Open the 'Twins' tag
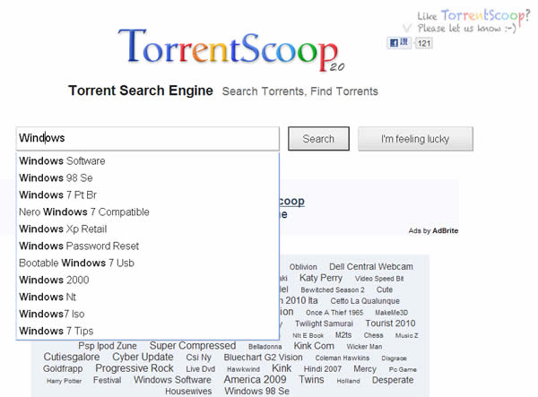This screenshot has height=397, width=538. pyautogui.click(x=311, y=379)
